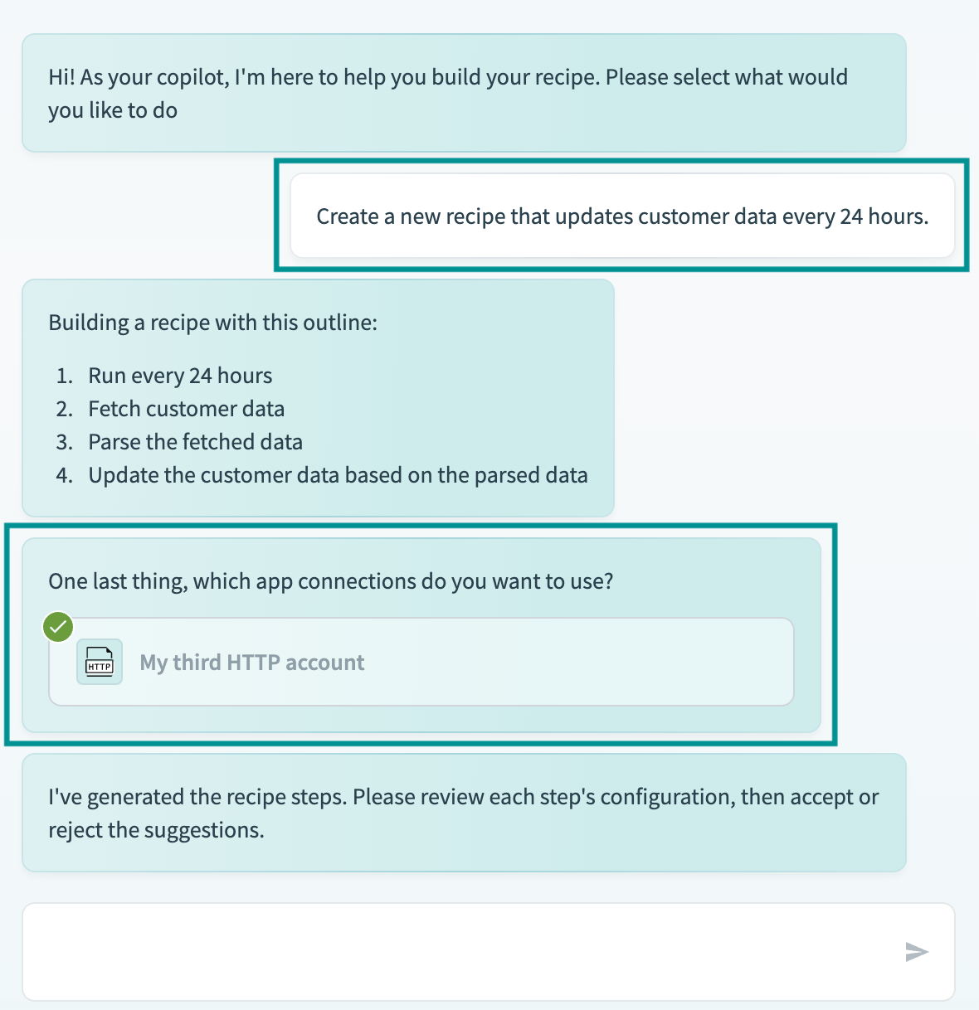Click outline list number 2
Screen dimensions: 979x1010
pos(64,409)
